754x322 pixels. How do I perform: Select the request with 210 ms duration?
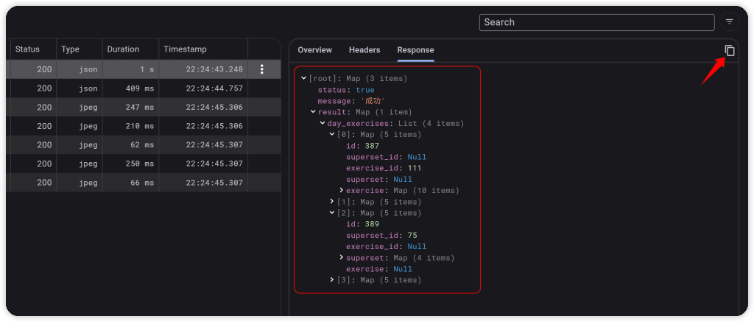144,126
